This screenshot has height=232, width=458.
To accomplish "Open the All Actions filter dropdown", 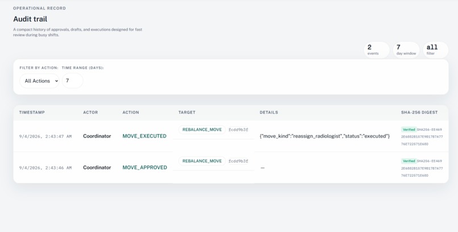I will pyautogui.click(x=39, y=81).
